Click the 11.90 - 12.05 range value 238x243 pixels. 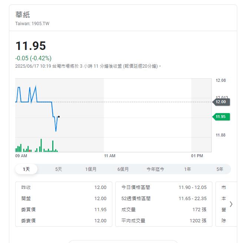[x=193, y=188]
